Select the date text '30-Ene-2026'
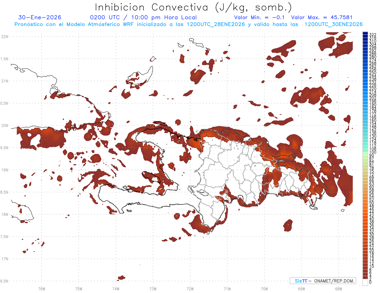The image size is (380, 293). pyautogui.click(x=40, y=18)
